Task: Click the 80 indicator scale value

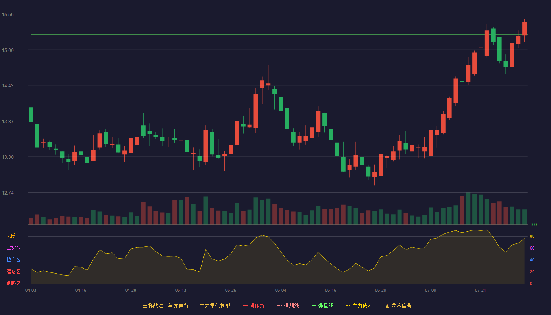Action: tap(532, 236)
